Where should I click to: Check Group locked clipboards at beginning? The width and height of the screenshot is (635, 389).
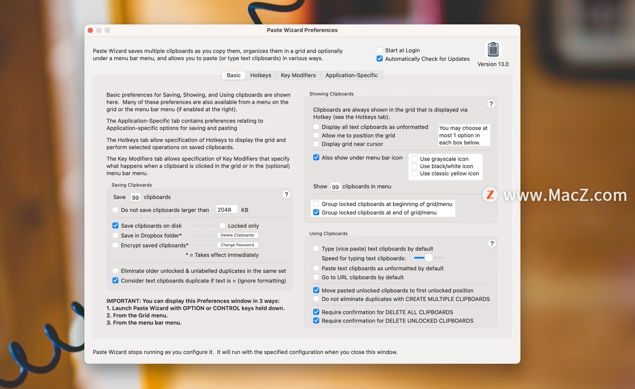[316, 204]
